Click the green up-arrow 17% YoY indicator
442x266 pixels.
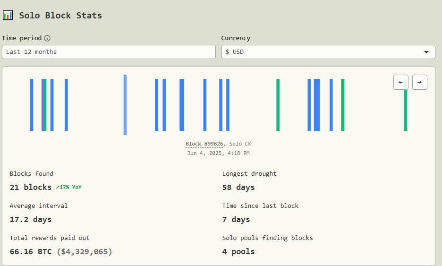(68, 187)
